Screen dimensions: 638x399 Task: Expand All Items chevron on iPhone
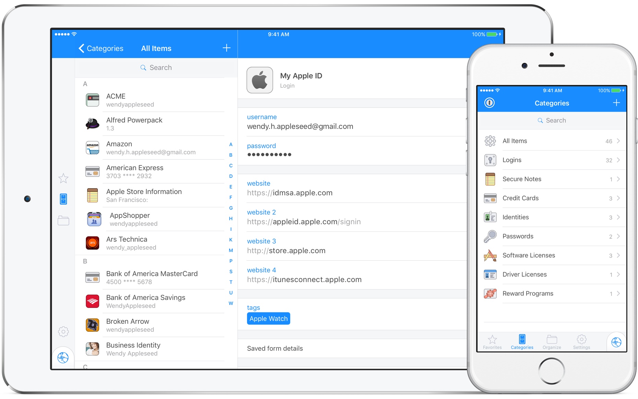(x=618, y=141)
